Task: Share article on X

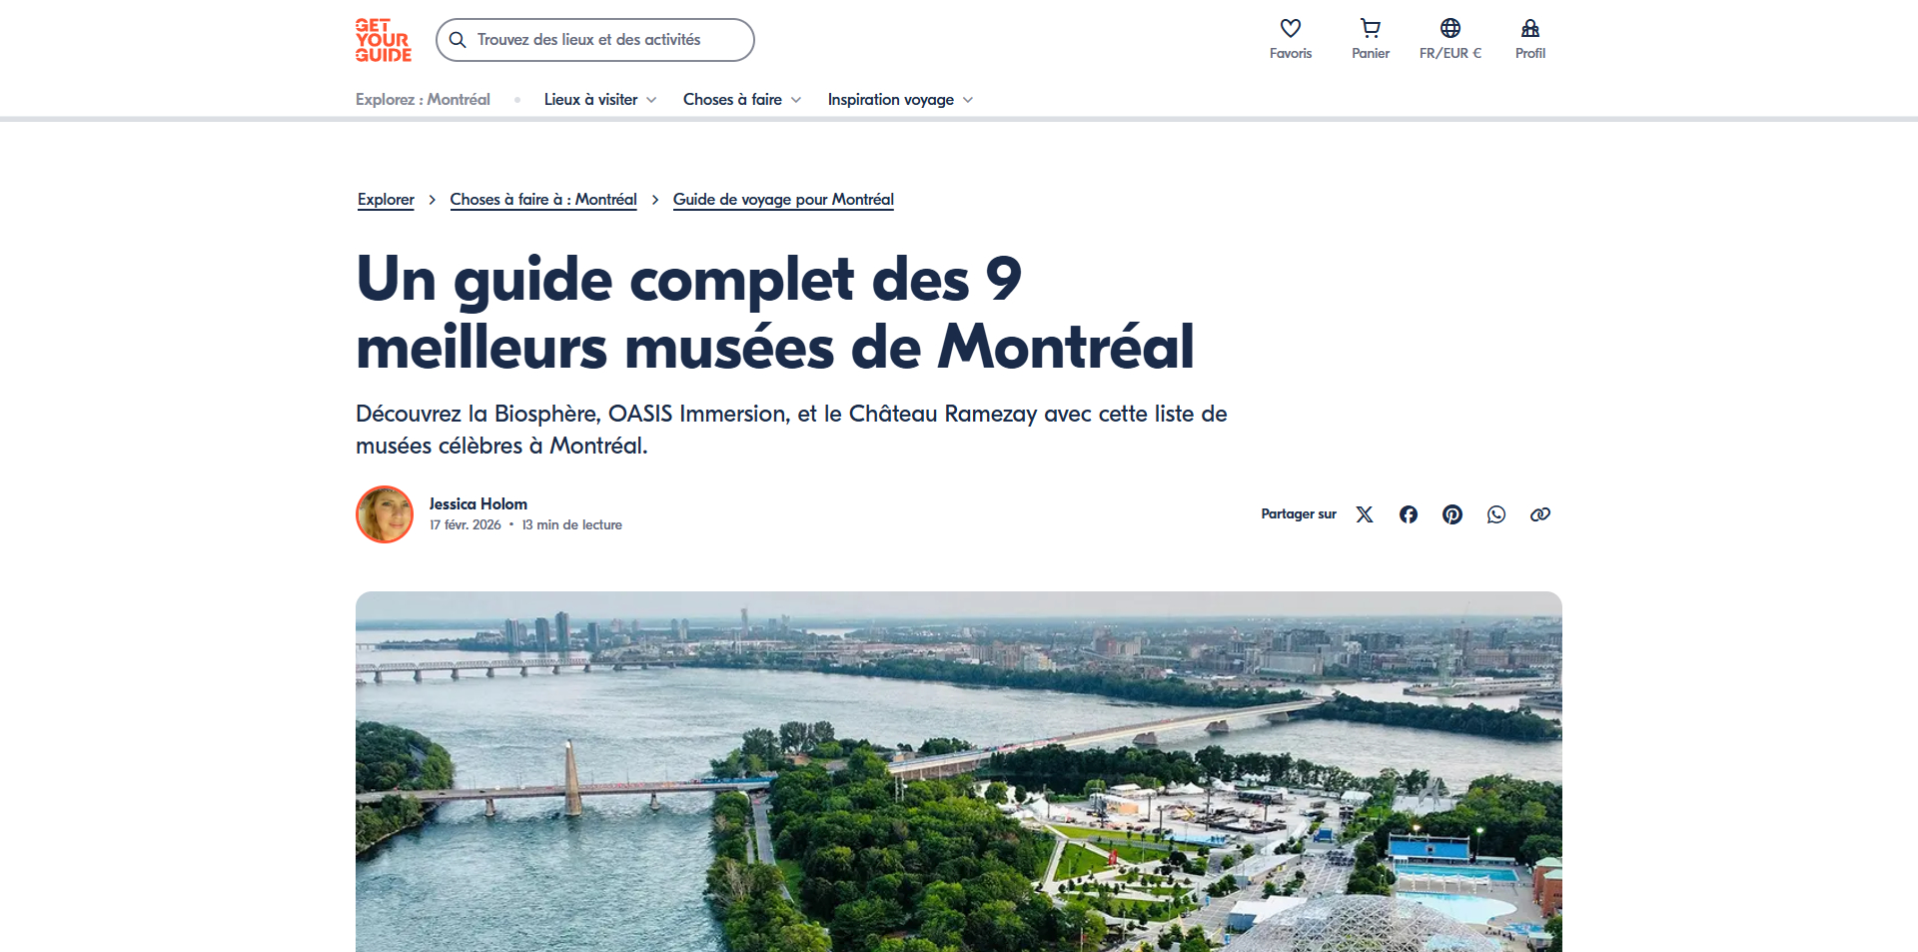Action: (1365, 514)
